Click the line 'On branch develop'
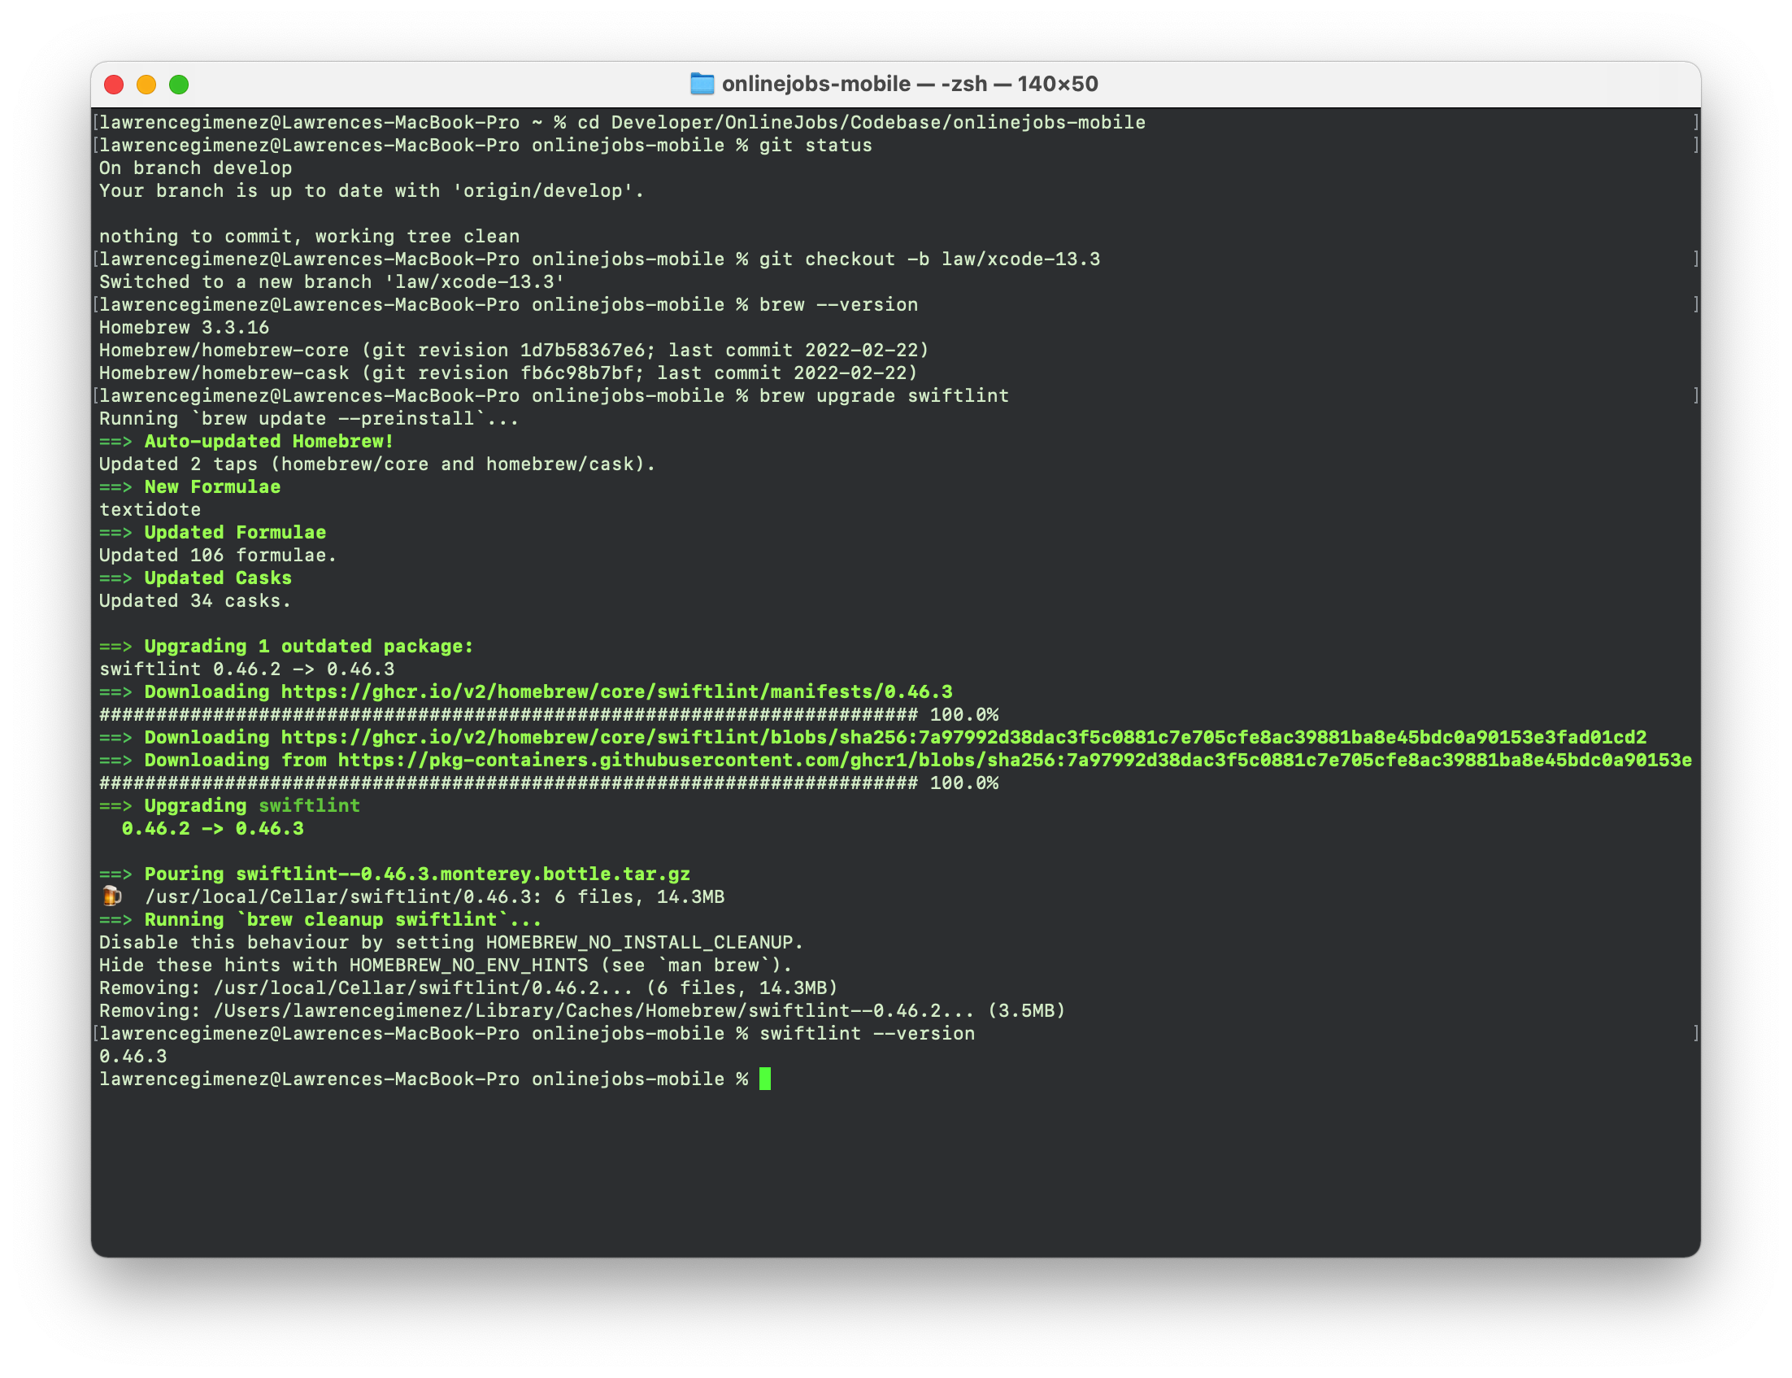The width and height of the screenshot is (1792, 1378). 195,168
